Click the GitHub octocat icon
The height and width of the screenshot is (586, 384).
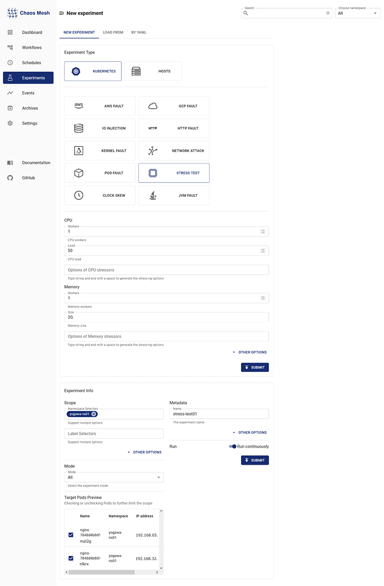pos(10,178)
